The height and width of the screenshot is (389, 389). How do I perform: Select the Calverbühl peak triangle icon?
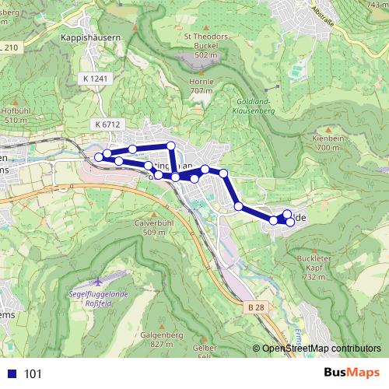154,215
